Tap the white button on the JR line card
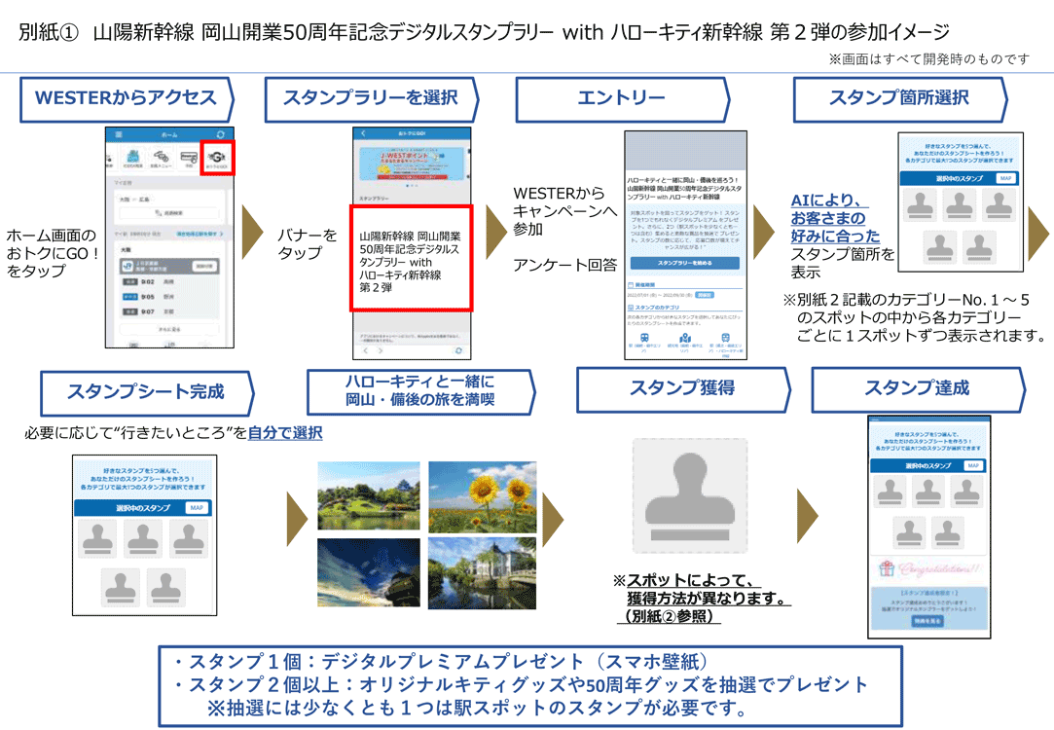Screen dimensions: 1054x730 (x=203, y=266)
